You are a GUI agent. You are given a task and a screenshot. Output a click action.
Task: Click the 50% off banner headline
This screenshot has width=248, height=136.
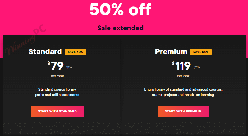click(x=120, y=9)
